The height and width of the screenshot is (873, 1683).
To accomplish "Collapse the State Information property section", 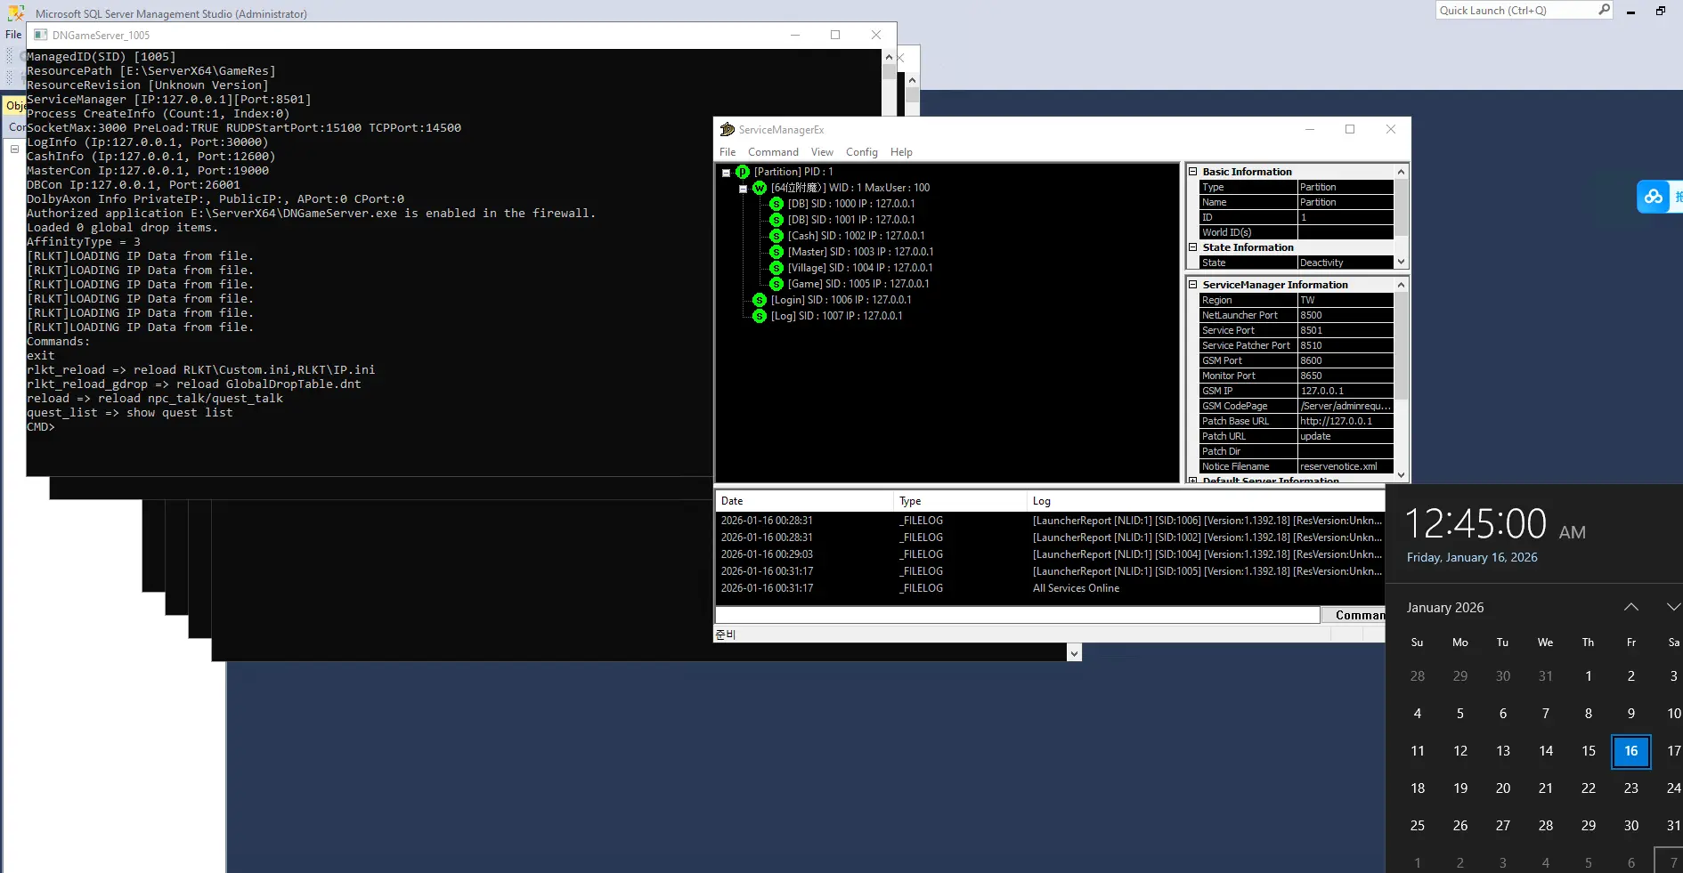I will (1192, 247).
